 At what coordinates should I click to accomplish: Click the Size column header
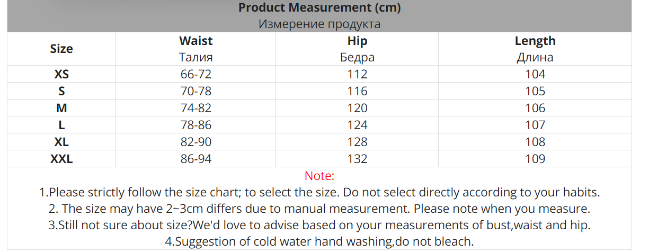point(61,49)
